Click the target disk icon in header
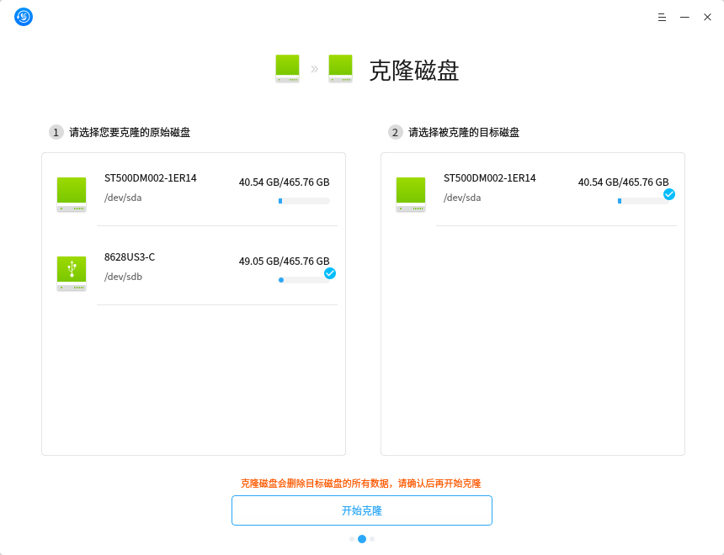 point(340,68)
